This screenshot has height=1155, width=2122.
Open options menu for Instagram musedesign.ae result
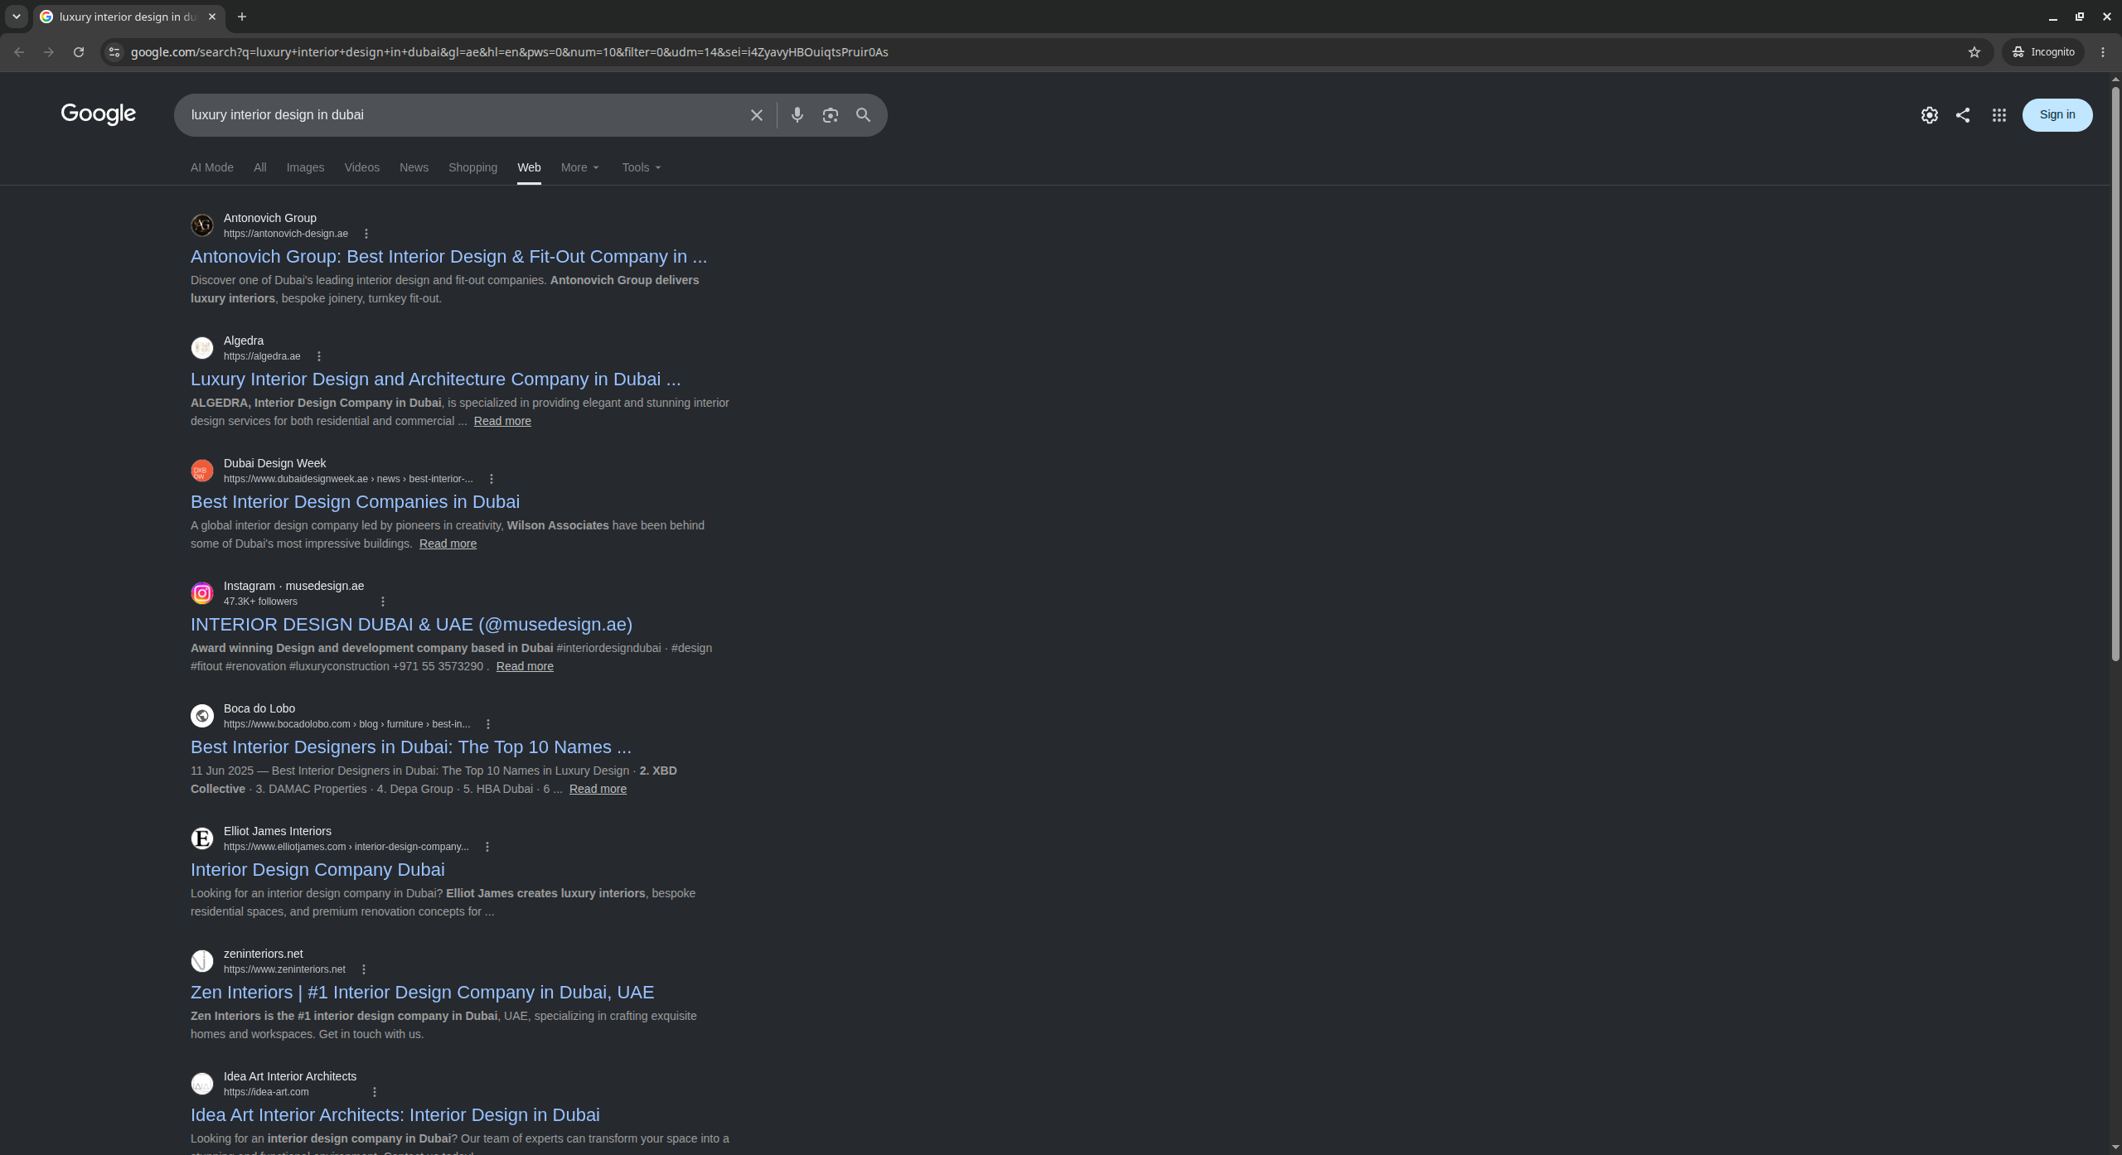coord(383,602)
